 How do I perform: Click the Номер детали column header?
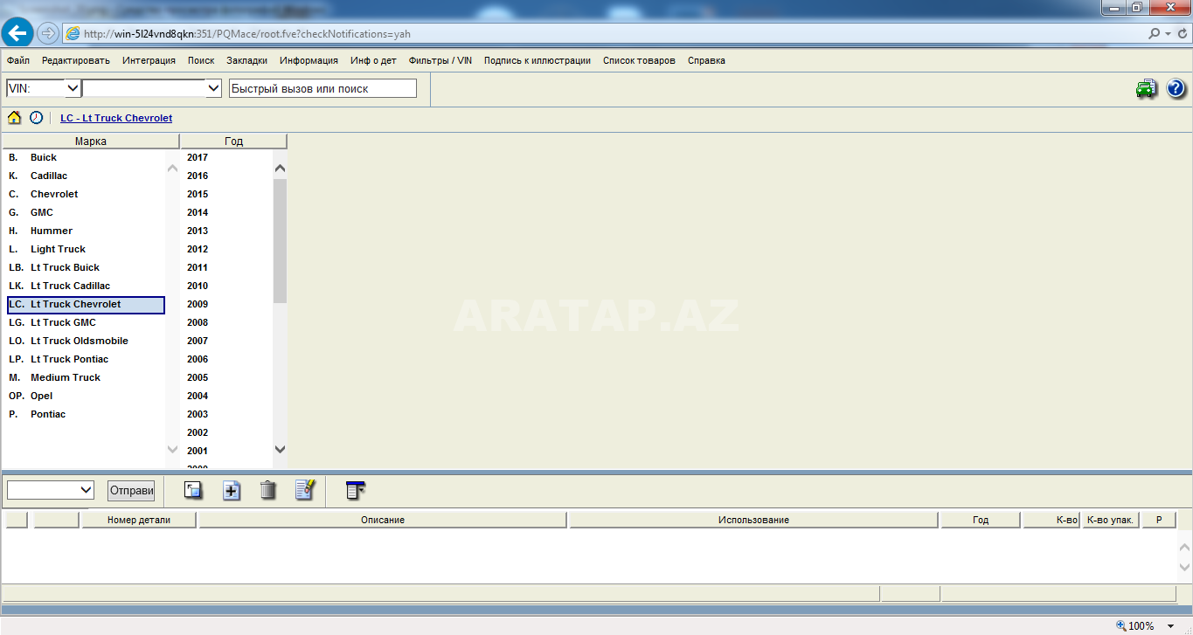pos(139,520)
